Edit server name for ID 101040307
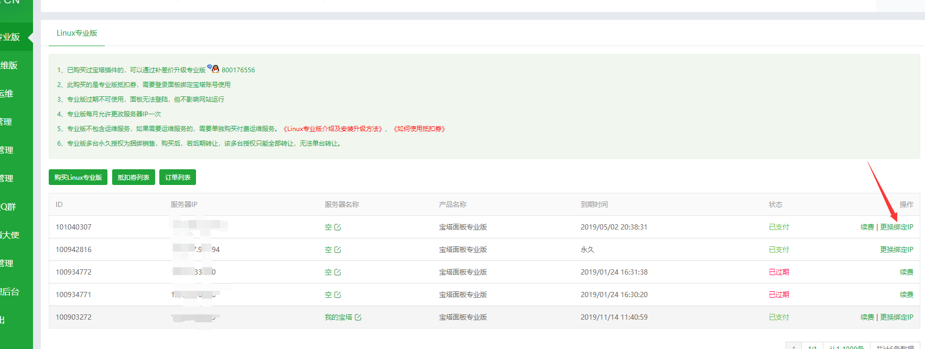 [x=338, y=227]
